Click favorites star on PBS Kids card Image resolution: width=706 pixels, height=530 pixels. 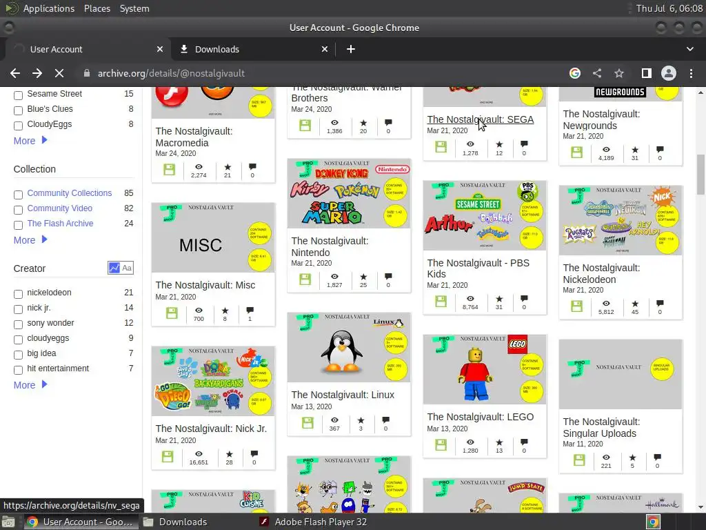[499, 299]
